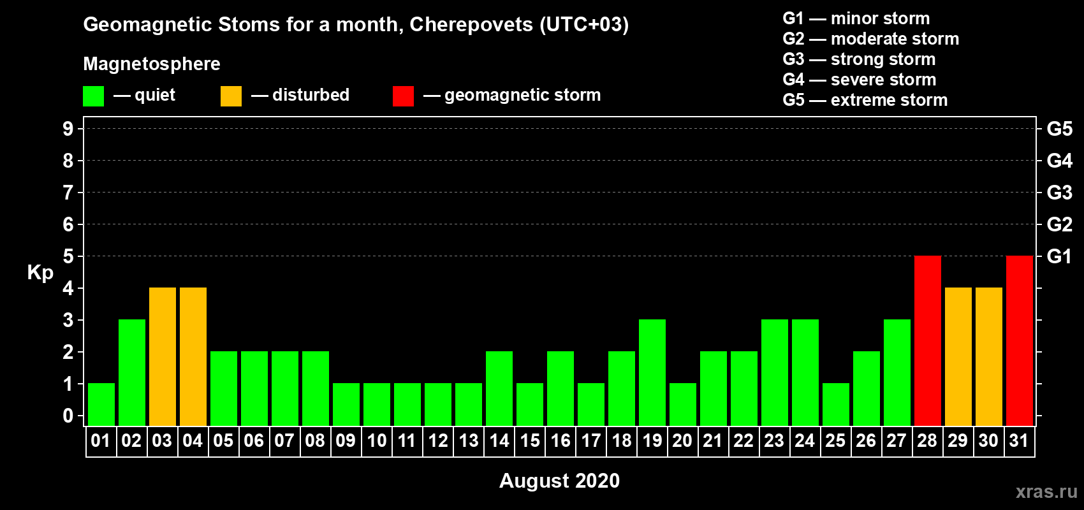
Task: Click the Magnetosphere heading
Action: pyautogui.click(x=152, y=64)
